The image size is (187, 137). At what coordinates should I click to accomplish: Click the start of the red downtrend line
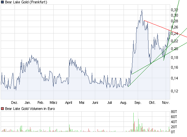(144, 21)
